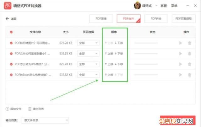Select the file name PDF文件如何压缩到最小？
Viewport: 201px width, 127px height.
[x=32, y=54]
